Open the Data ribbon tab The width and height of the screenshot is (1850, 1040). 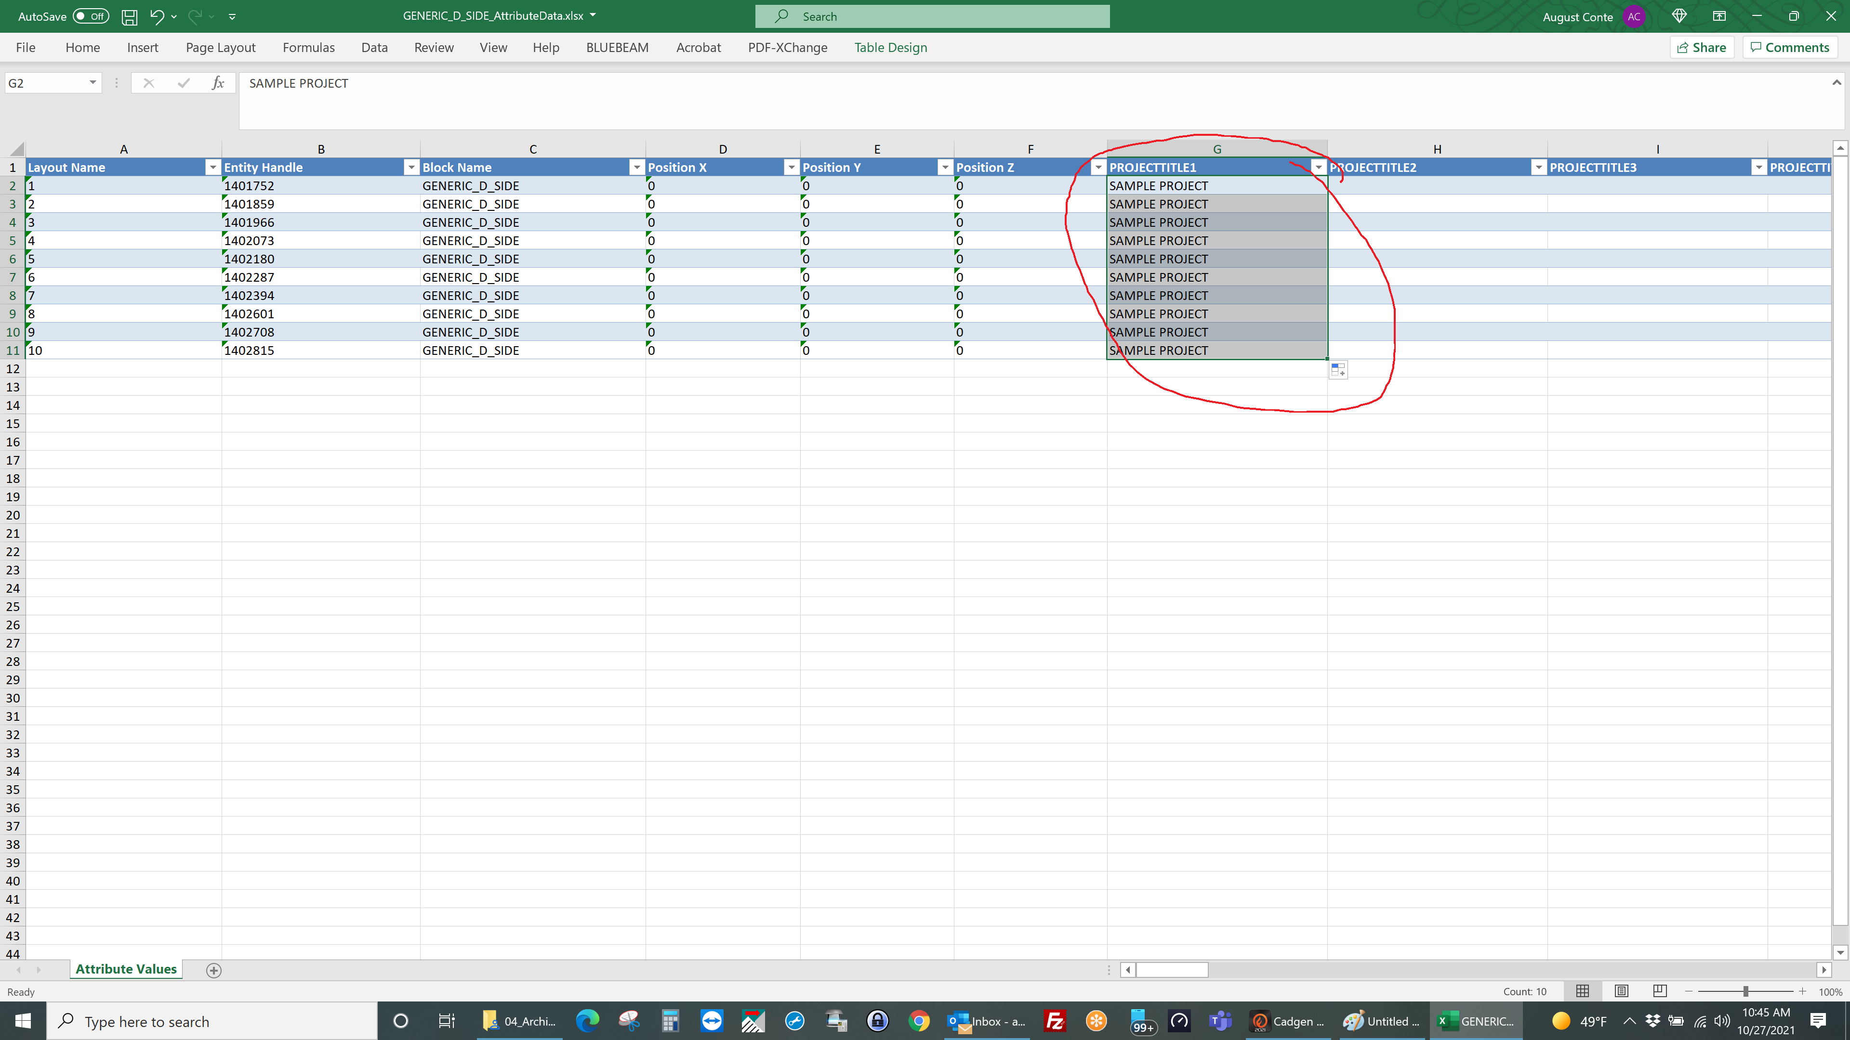(x=374, y=47)
